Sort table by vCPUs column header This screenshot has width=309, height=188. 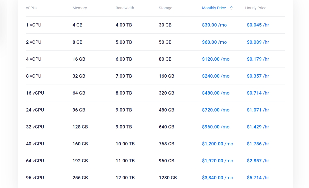pos(32,8)
